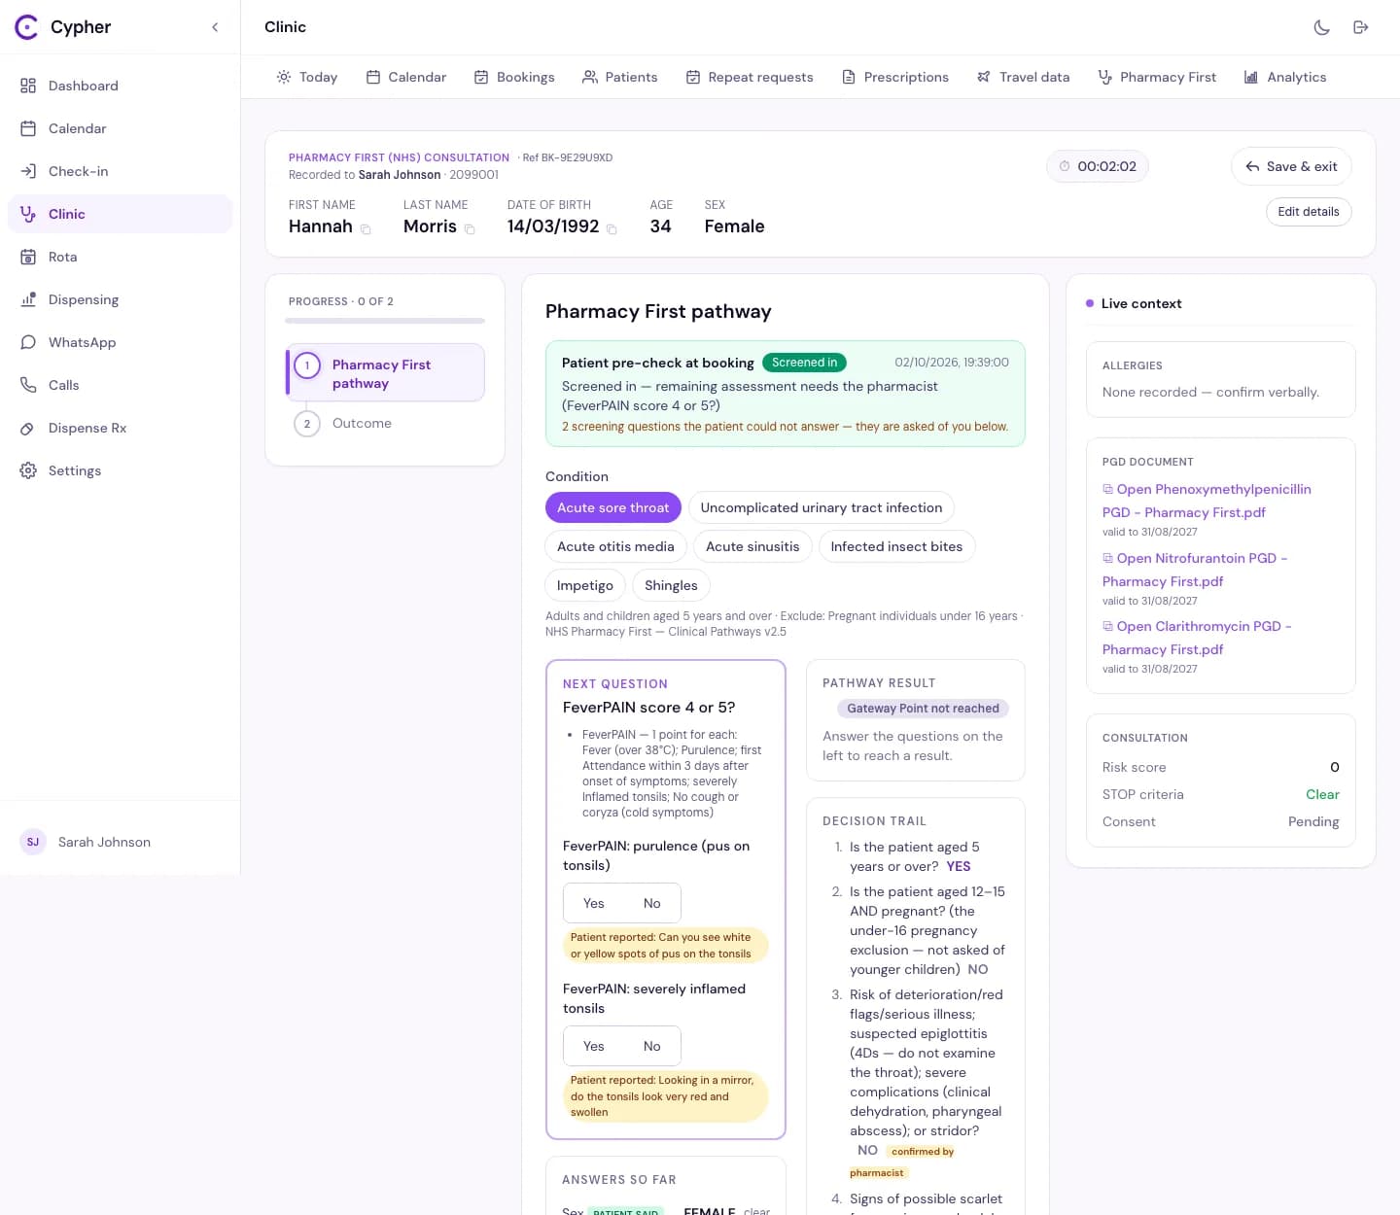This screenshot has width=1400, height=1215.
Task: Answer Yes for purulence question
Action: tap(593, 903)
